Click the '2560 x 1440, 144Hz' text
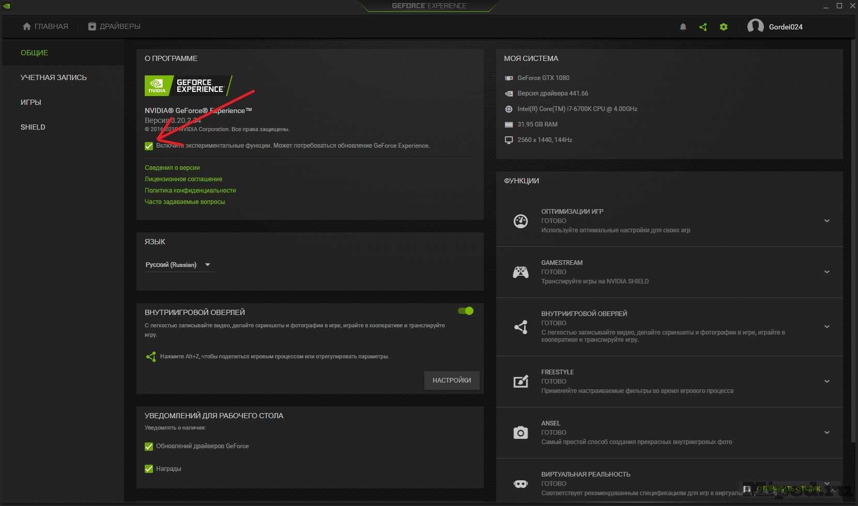The height and width of the screenshot is (506, 858). click(545, 140)
